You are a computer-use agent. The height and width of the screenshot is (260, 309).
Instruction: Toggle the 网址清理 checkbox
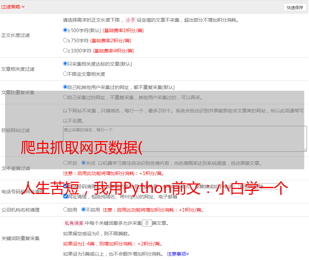66,196
